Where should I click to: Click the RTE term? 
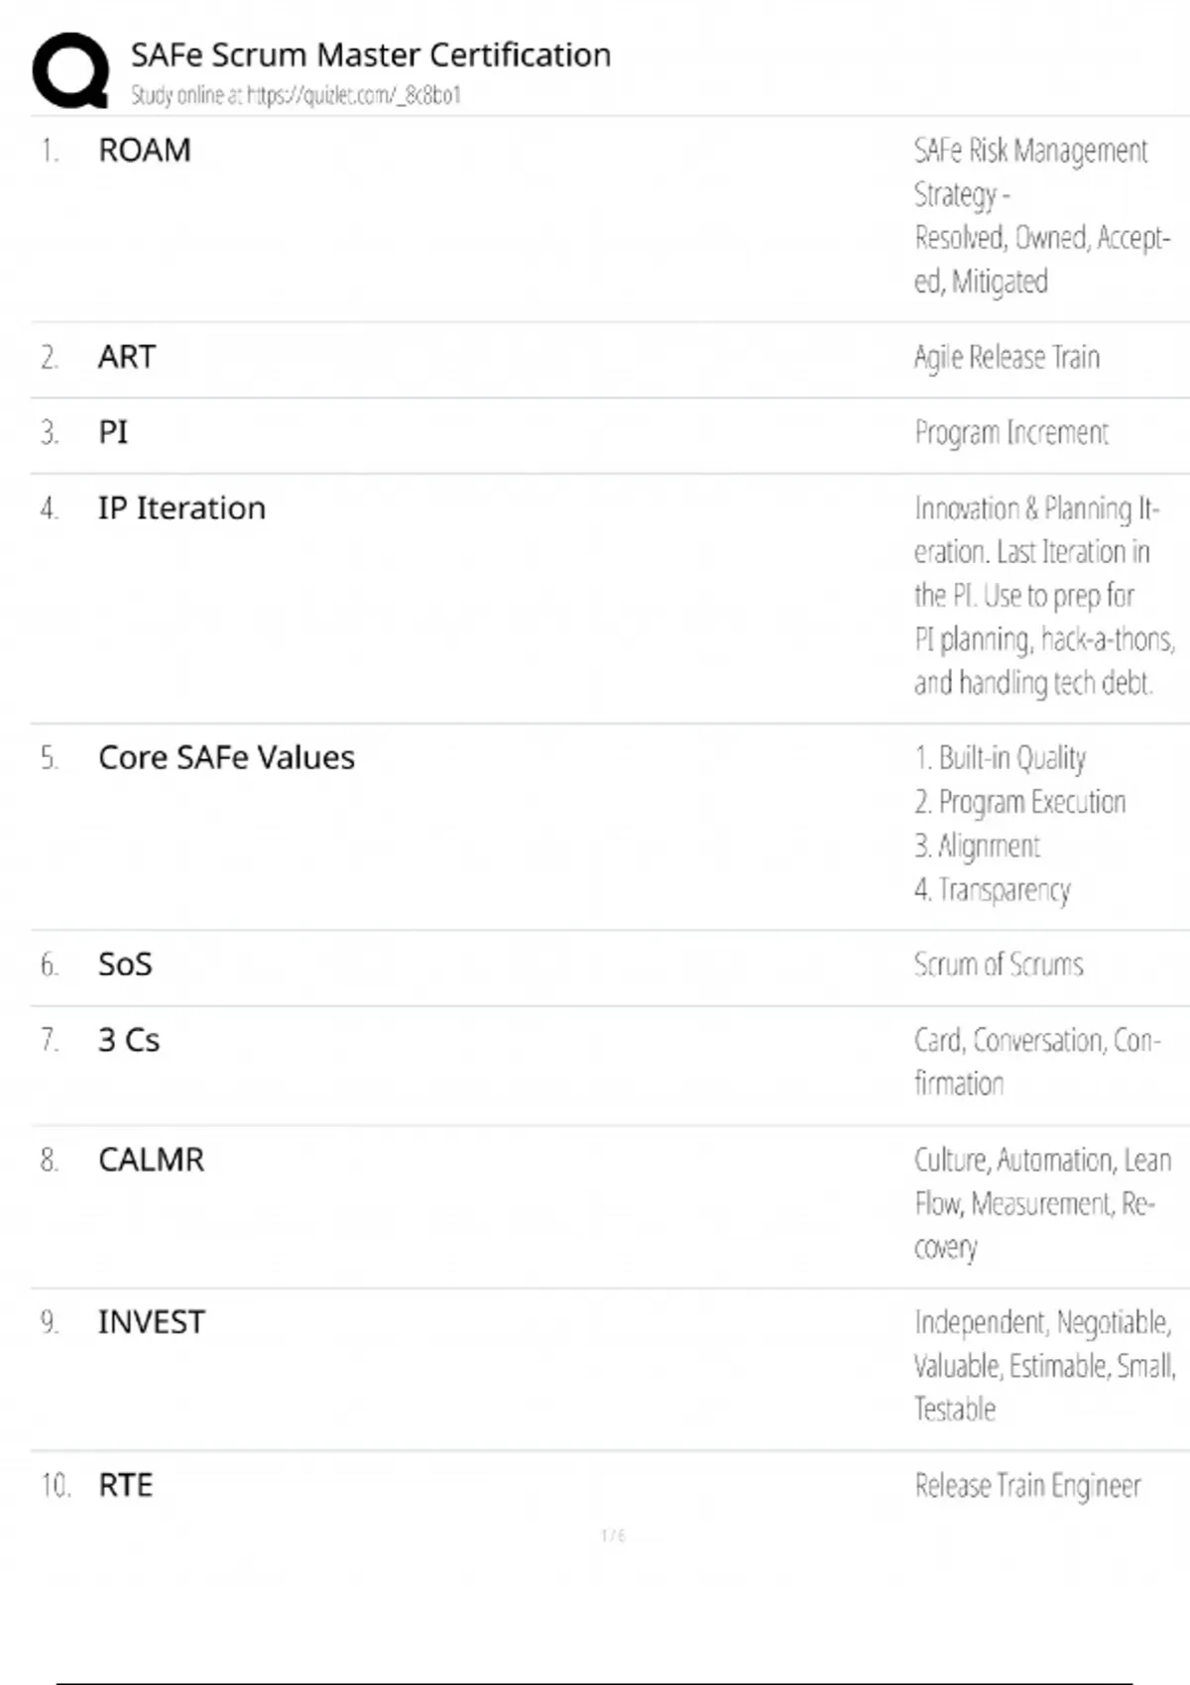[x=126, y=1486]
